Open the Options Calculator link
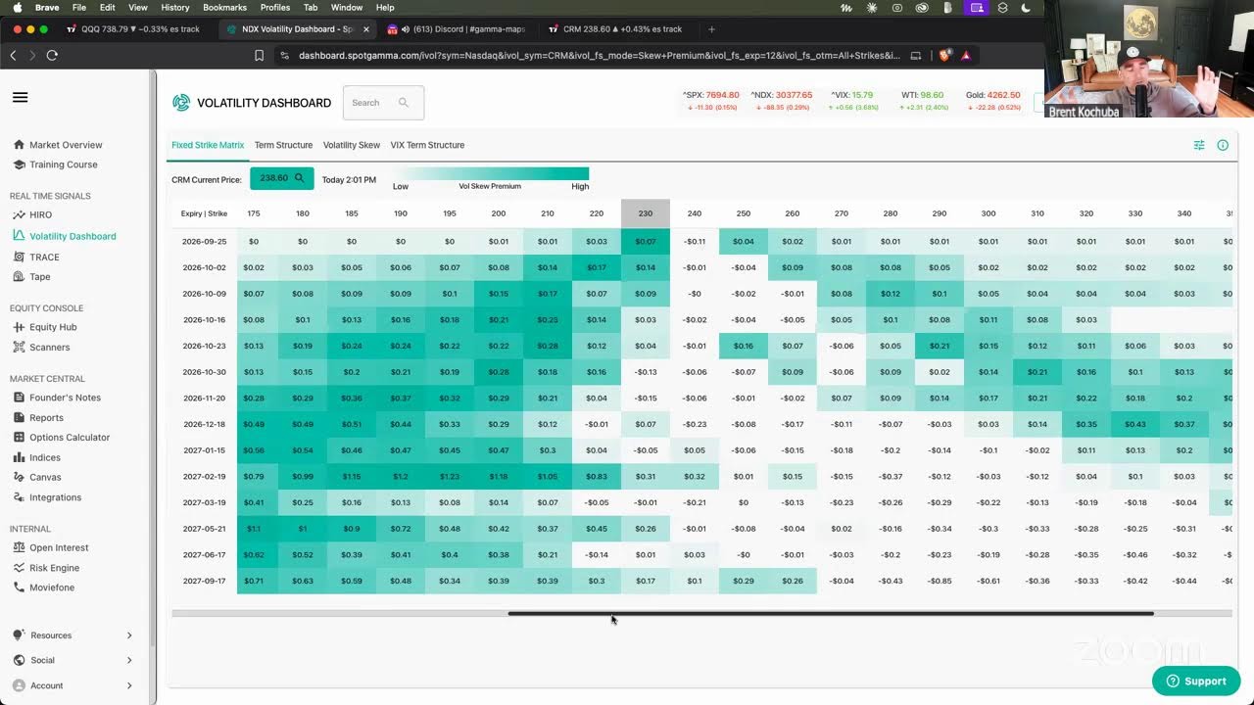Viewport: 1254px width, 705px height. point(70,438)
